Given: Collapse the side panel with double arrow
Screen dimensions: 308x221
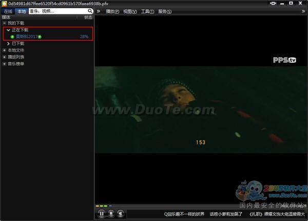Looking at the screenshot, I should [99, 11].
